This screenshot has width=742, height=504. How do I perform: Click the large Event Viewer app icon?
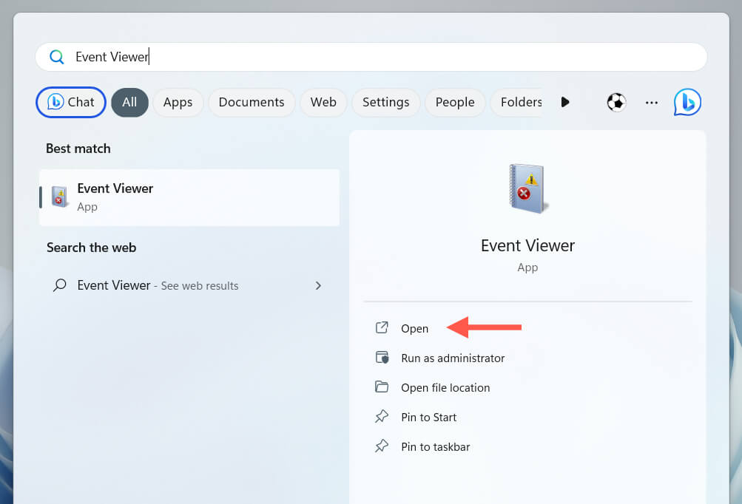pos(528,188)
